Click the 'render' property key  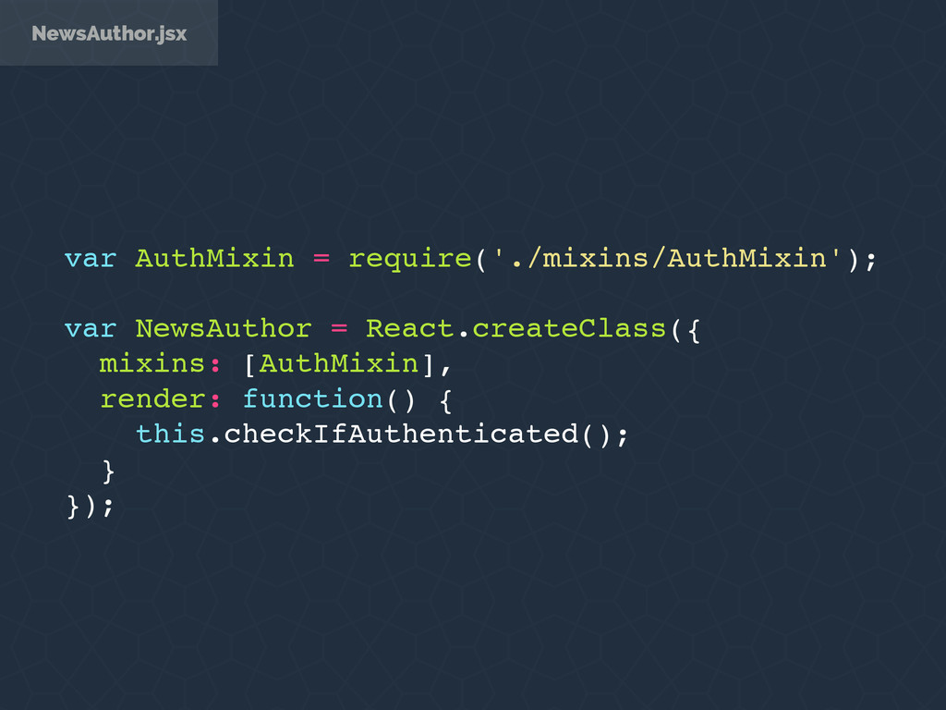(153, 399)
